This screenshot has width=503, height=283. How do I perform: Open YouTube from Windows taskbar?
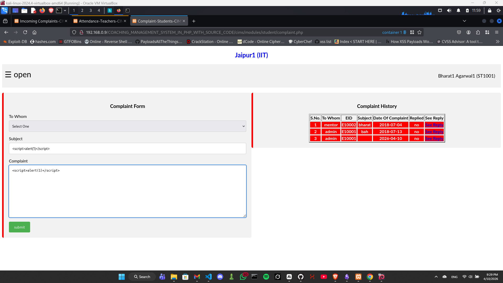[324, 277]
